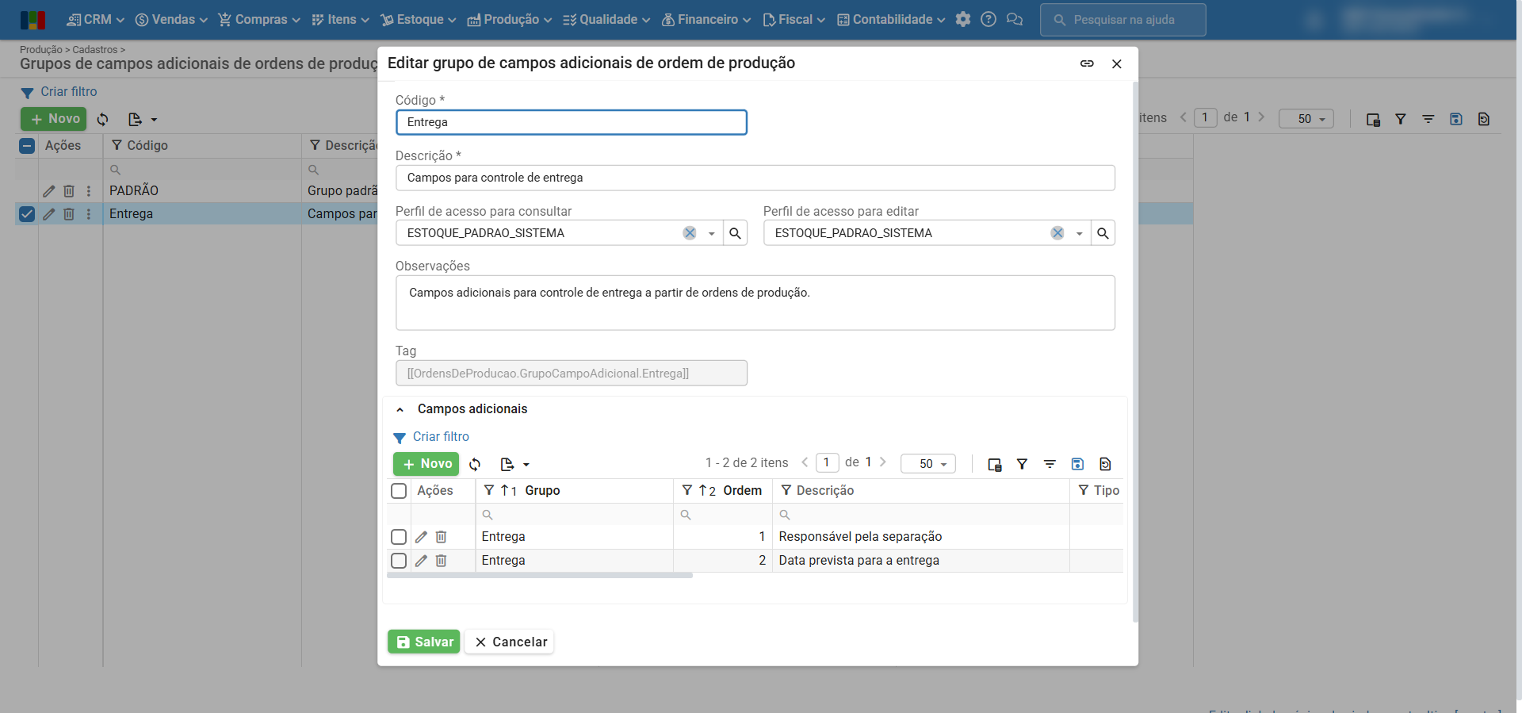Open the Financeiro menu
This screenshot has width=1522, height=713.
pos(706,20)
